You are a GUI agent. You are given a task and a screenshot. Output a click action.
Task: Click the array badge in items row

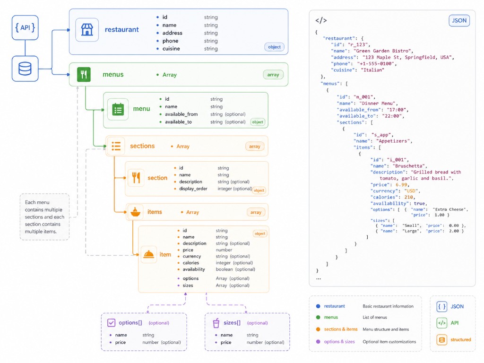tap(256, 212)
